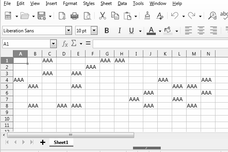228x152 pixels.
Task: Select the Cut scissors icon
Action: (102, 16)
